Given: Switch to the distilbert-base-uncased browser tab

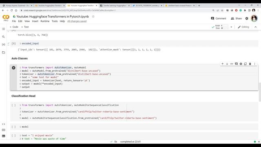Looking at the screenshot, I should click(x=179, y=5).
